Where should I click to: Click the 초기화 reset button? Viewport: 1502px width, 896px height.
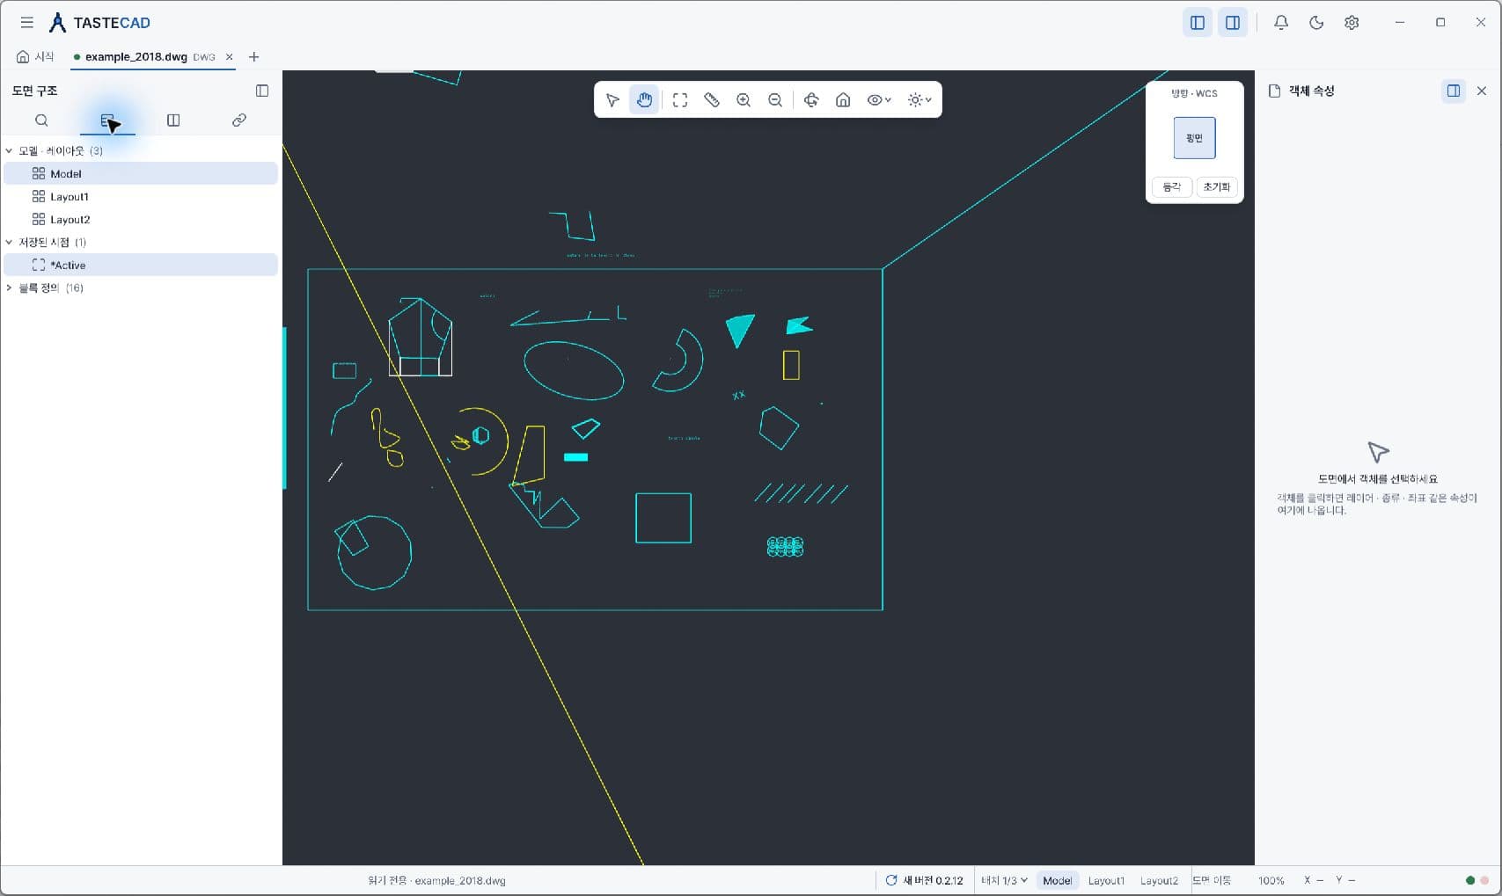1217,187
